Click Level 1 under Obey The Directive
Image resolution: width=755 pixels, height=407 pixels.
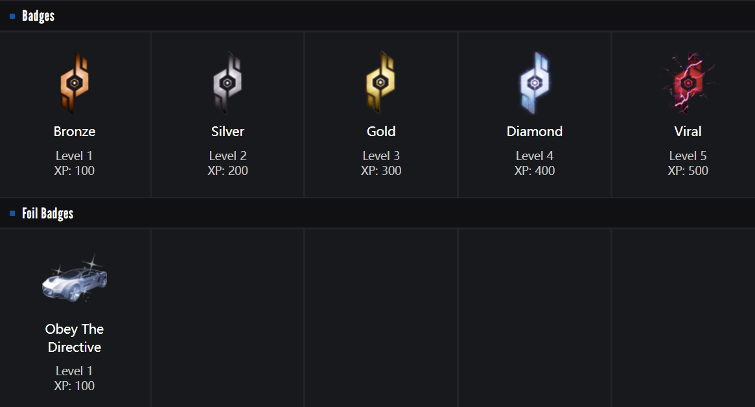click(75, 371)
